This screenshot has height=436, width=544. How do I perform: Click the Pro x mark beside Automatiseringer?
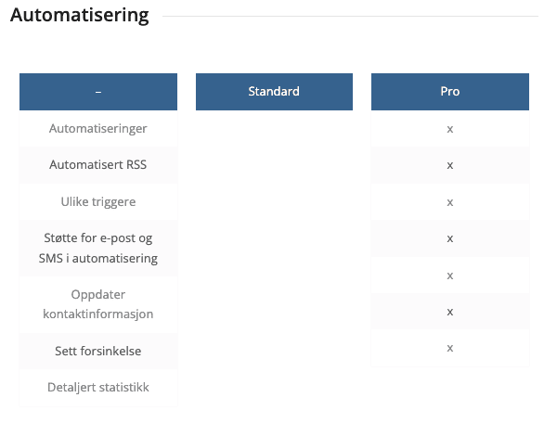(450, 129)
